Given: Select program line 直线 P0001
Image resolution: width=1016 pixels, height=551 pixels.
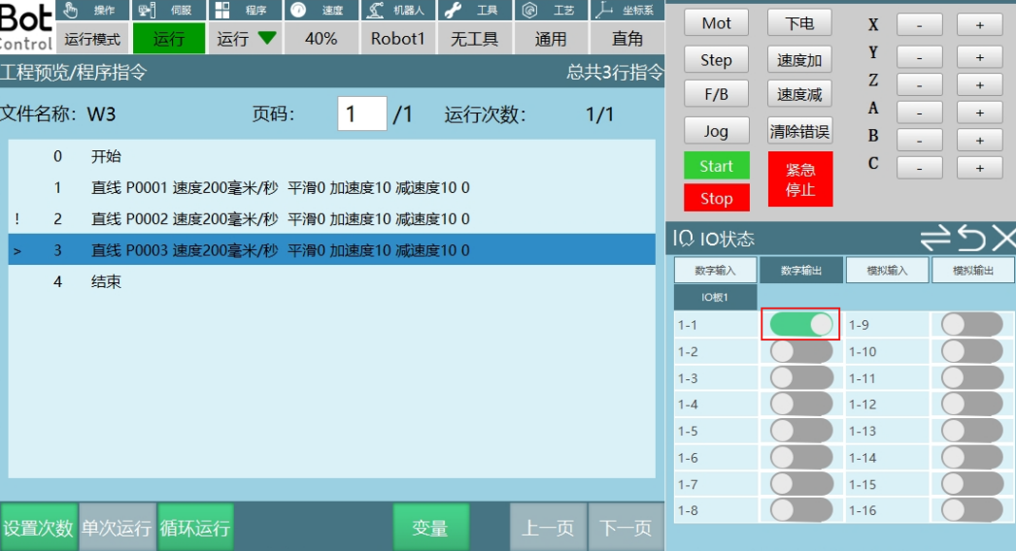Looking at the screenshot, I should click(332, 188).
